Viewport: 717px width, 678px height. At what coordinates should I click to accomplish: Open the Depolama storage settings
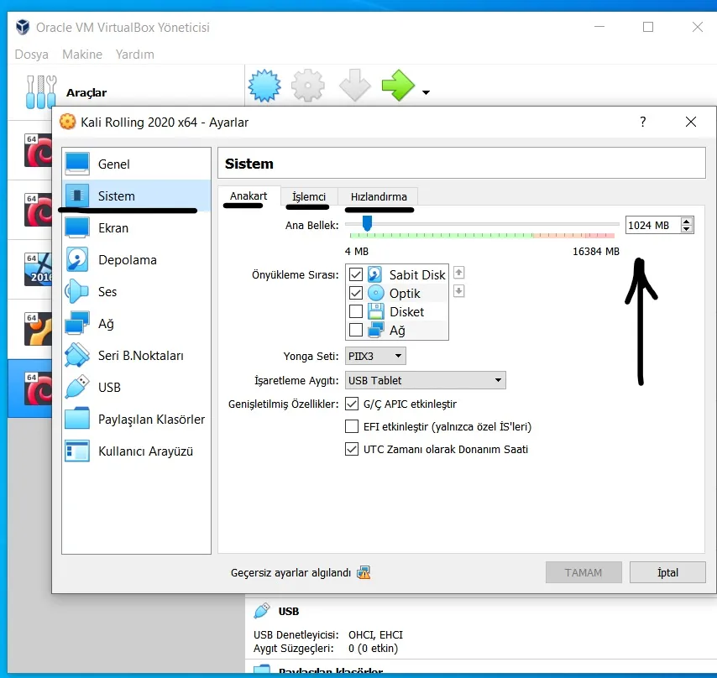pos(136,260)
